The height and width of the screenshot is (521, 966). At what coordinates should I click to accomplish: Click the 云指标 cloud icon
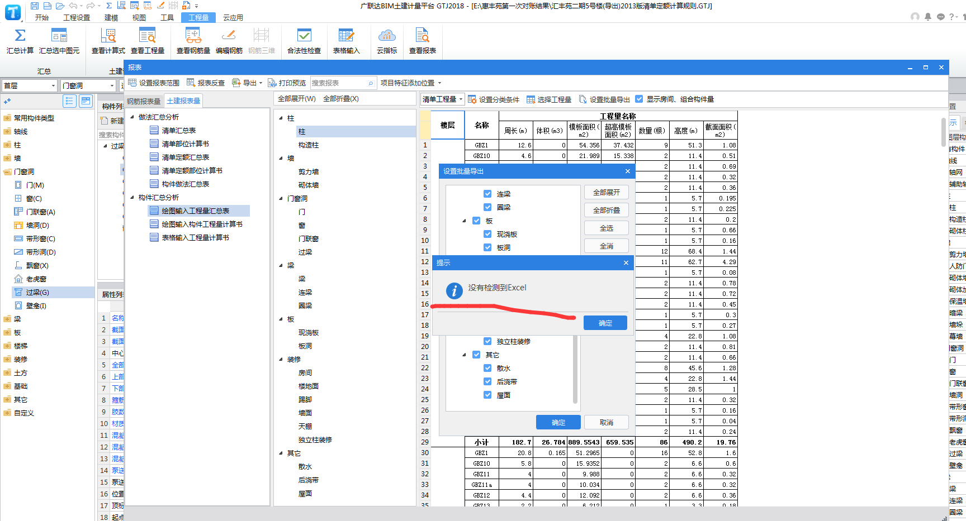387,35
